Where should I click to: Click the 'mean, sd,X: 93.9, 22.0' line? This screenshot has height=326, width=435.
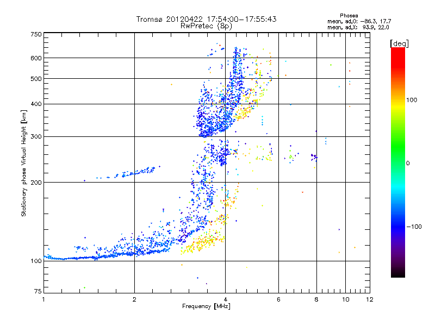point(358,27)
